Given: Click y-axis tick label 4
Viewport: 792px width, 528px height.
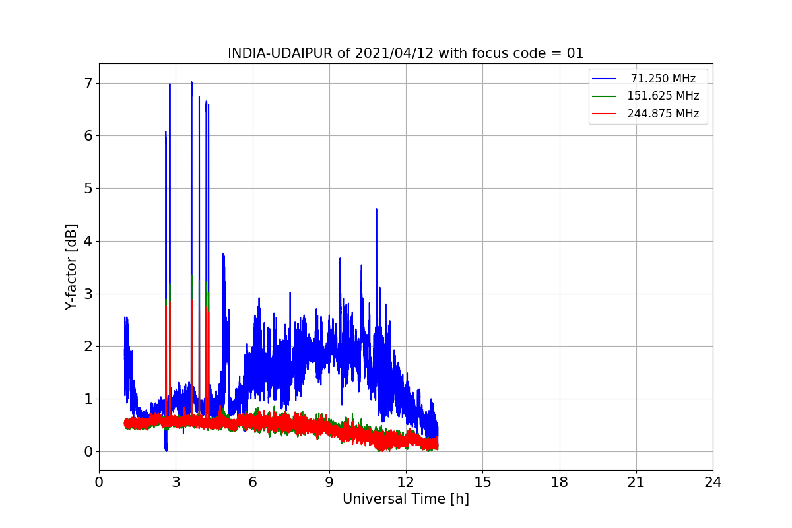Looking at the screenshot, I should pyautogui.click(x=88, y=241).
